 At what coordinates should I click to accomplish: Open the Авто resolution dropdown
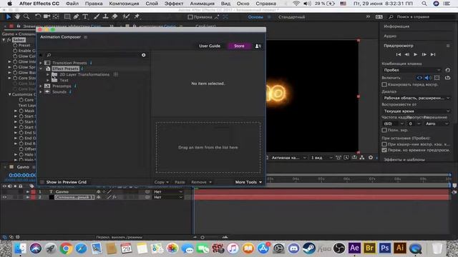[x=437, y=124]
